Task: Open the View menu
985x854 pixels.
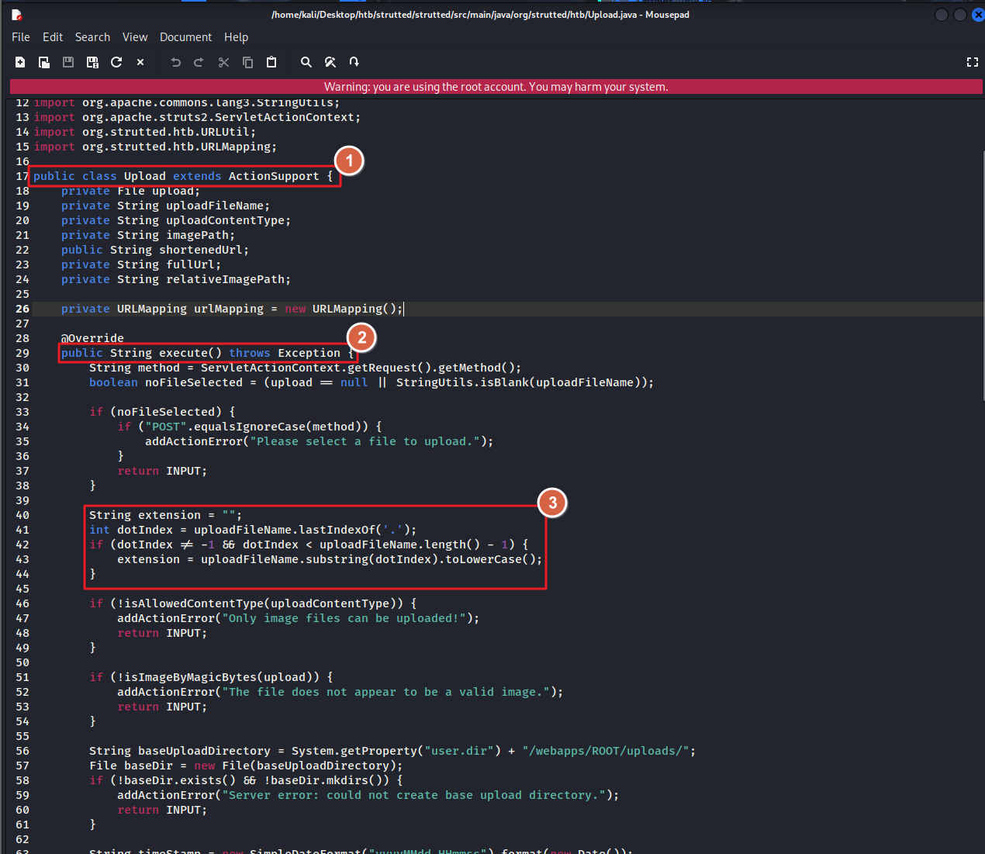Action: tap(135, 37)
